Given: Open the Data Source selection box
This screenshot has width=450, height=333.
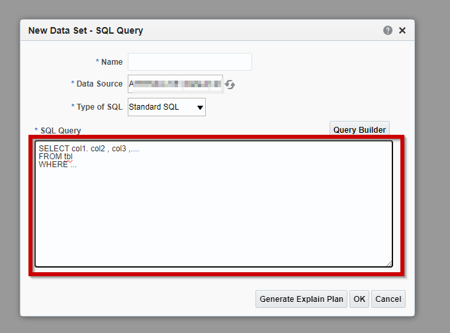Looking at the screenshot, I should click(175, 84).
